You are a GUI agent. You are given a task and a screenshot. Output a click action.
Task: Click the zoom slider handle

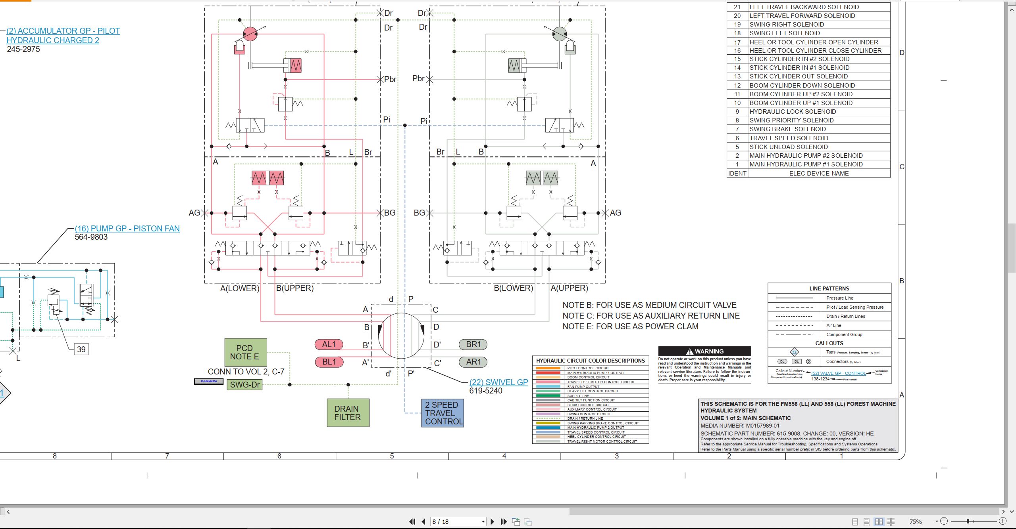tap(968, 521)
